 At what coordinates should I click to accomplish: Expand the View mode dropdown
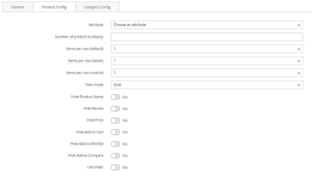point(206,85)
